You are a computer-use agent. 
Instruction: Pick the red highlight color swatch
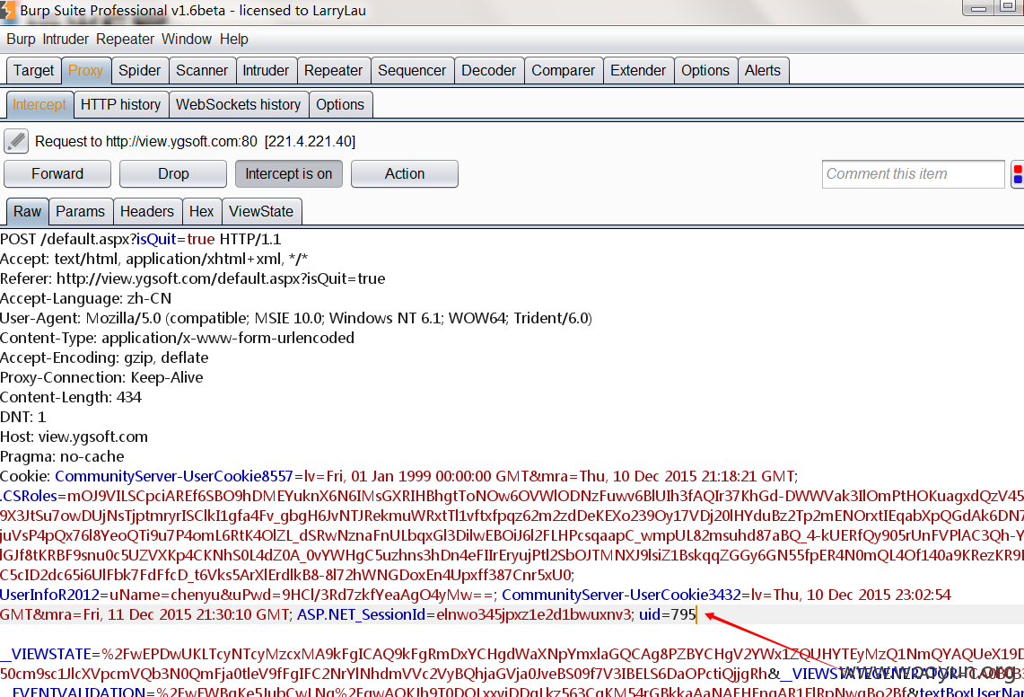click(1018, 170)
